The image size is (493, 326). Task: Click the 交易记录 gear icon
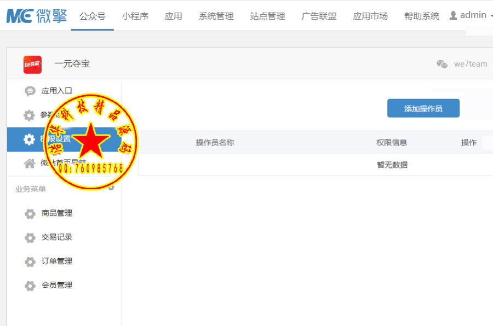[x=30, y=237]
